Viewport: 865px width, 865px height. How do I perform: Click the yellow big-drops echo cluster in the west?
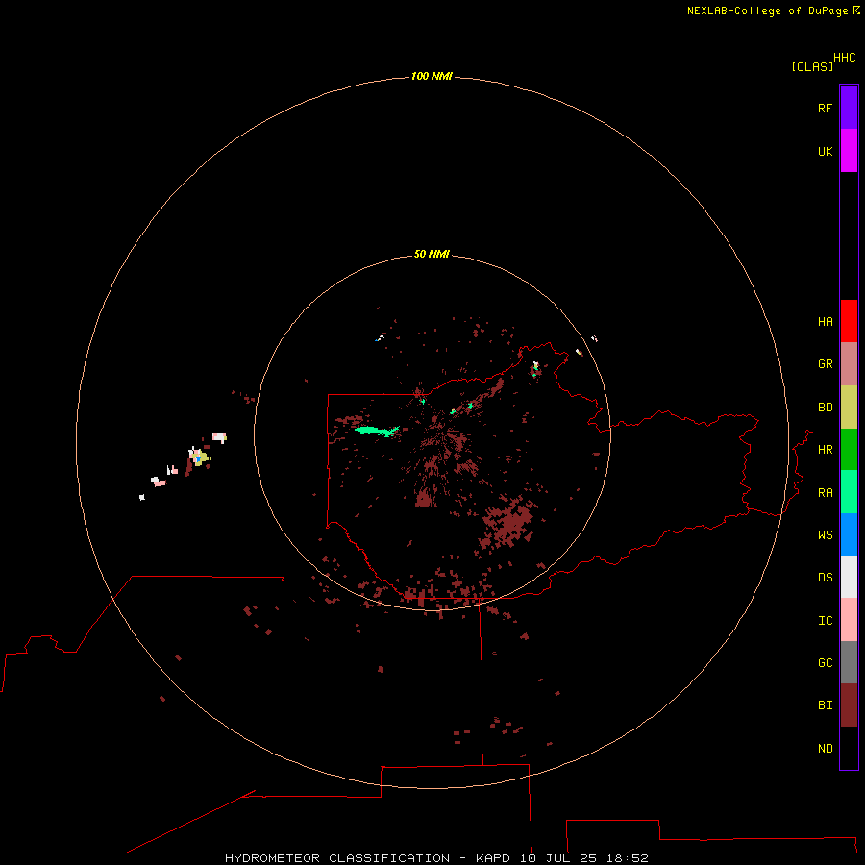click(202, 457)
